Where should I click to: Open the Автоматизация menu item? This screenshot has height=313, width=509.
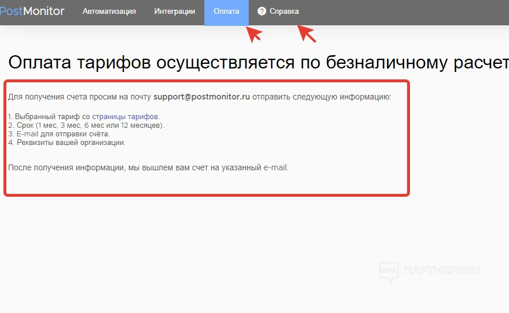click(109, 12)
